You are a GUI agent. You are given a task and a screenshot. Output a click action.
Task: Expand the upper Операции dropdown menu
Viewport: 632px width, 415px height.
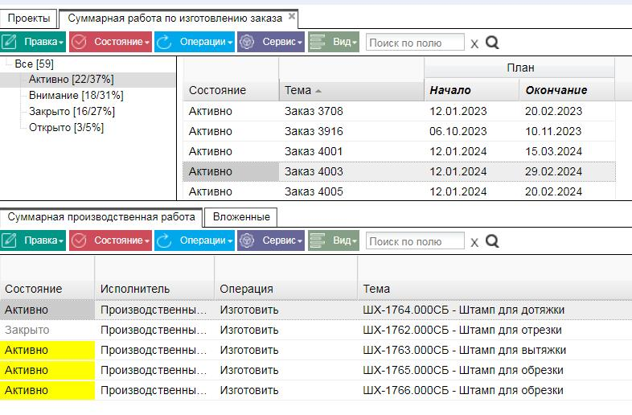(x=195, y=42)
